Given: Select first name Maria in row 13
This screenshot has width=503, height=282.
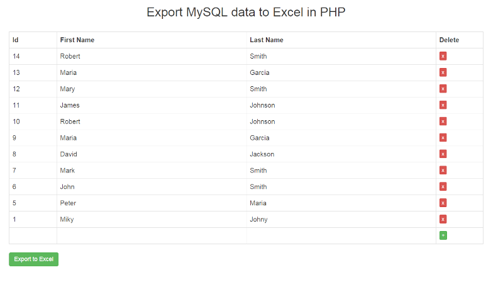Looking at the screenshot, I should [69, 72].
